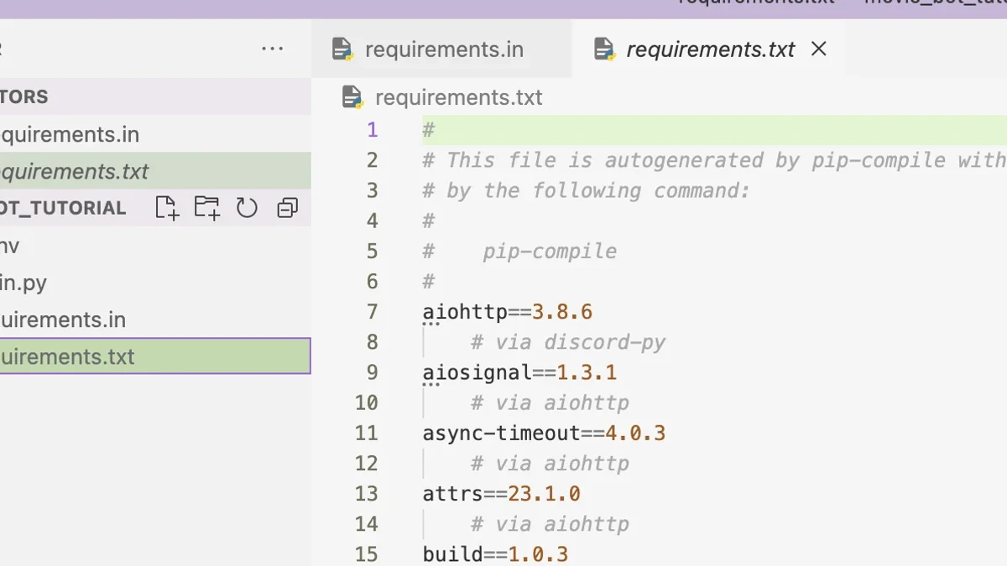Click line number 15 in the gutter
The height and width of the screenshot is (566, 1007).
[x=367, y=553]
